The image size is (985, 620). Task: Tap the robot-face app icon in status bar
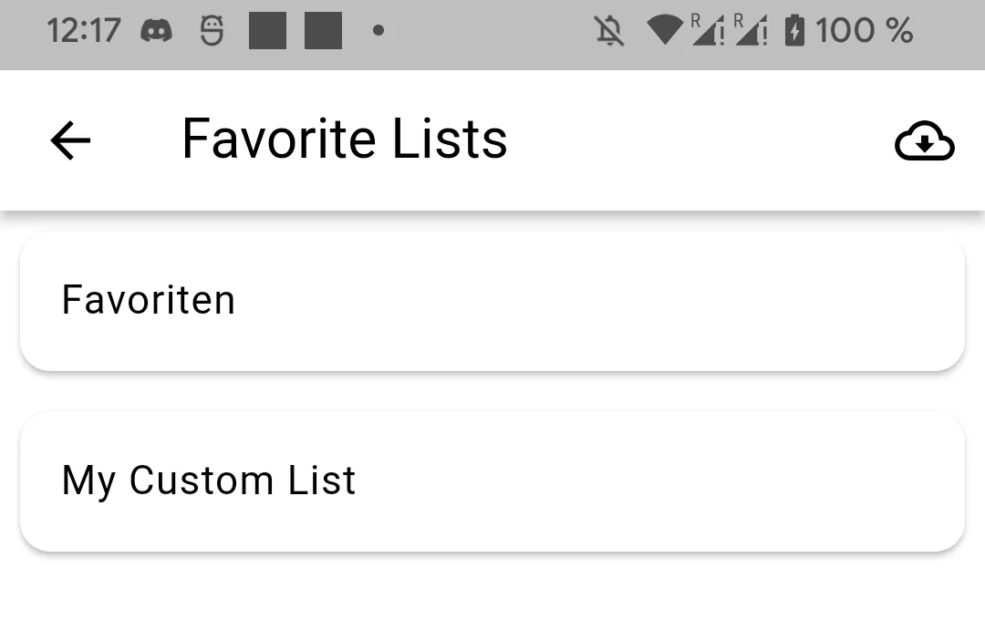[x=211, y=32]
